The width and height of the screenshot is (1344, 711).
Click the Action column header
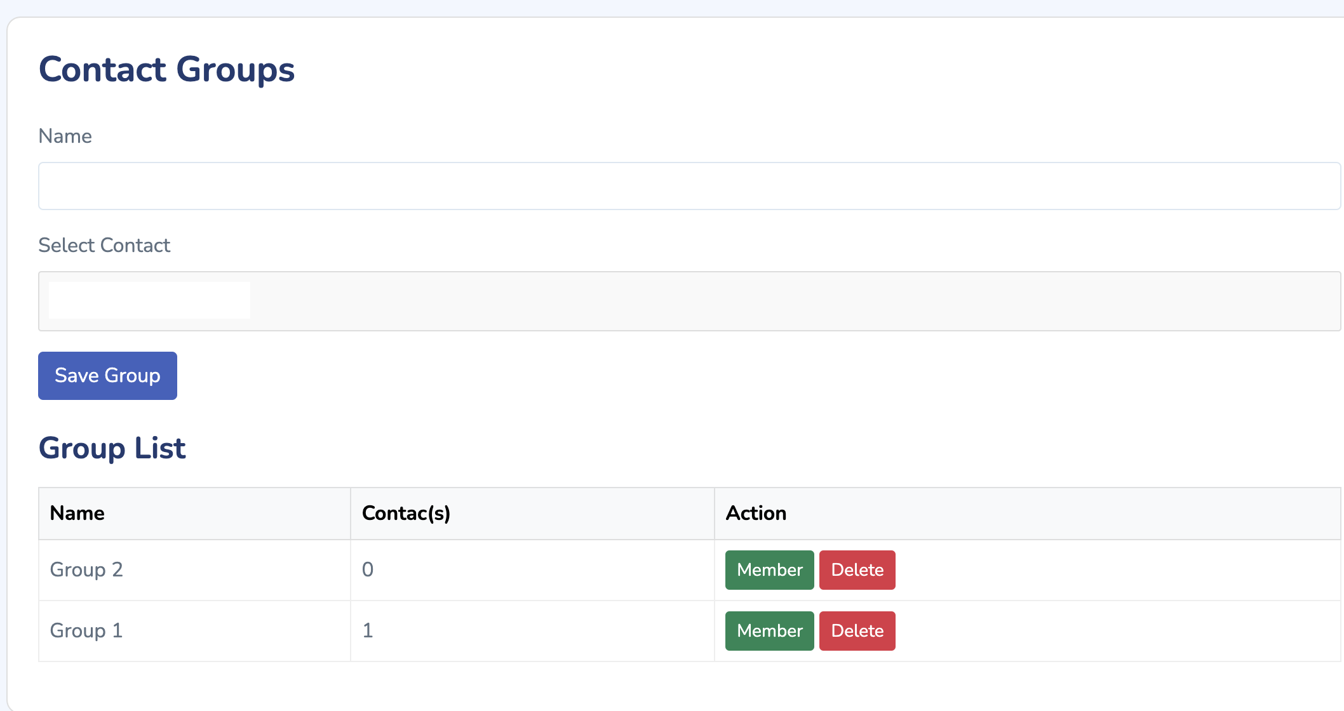coord(756,513)
